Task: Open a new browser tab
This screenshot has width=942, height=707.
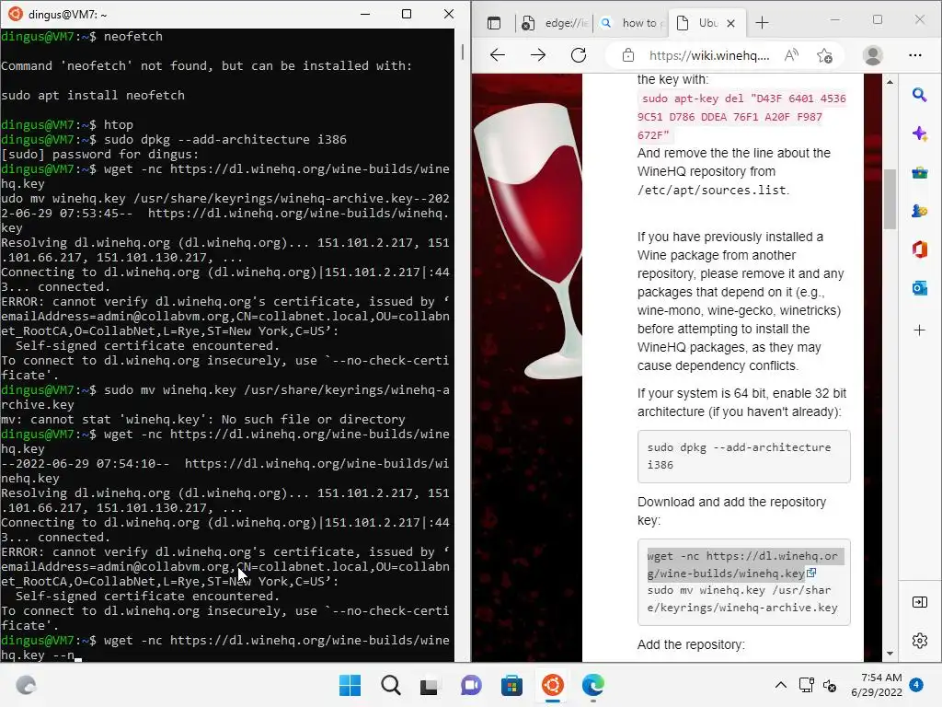Action: [762, 23]
